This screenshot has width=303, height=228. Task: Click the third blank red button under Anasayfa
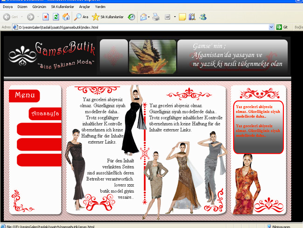[x=39, y=160]
